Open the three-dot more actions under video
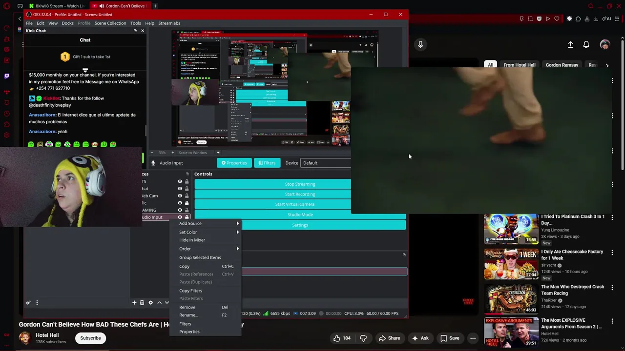This screenshot has width=625, height=351. point(473,338)
